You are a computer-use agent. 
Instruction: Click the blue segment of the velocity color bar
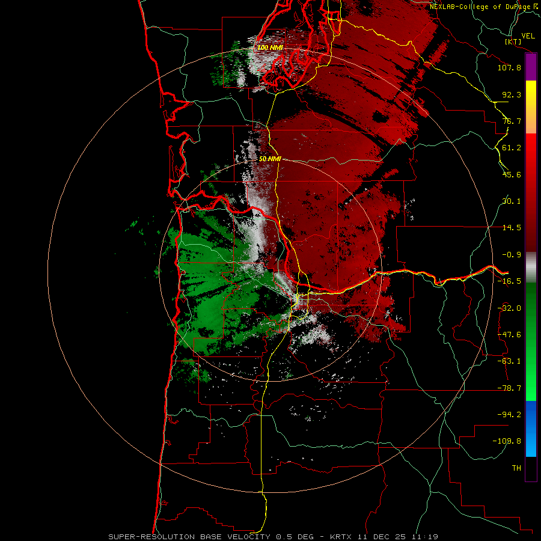[531, 429]
